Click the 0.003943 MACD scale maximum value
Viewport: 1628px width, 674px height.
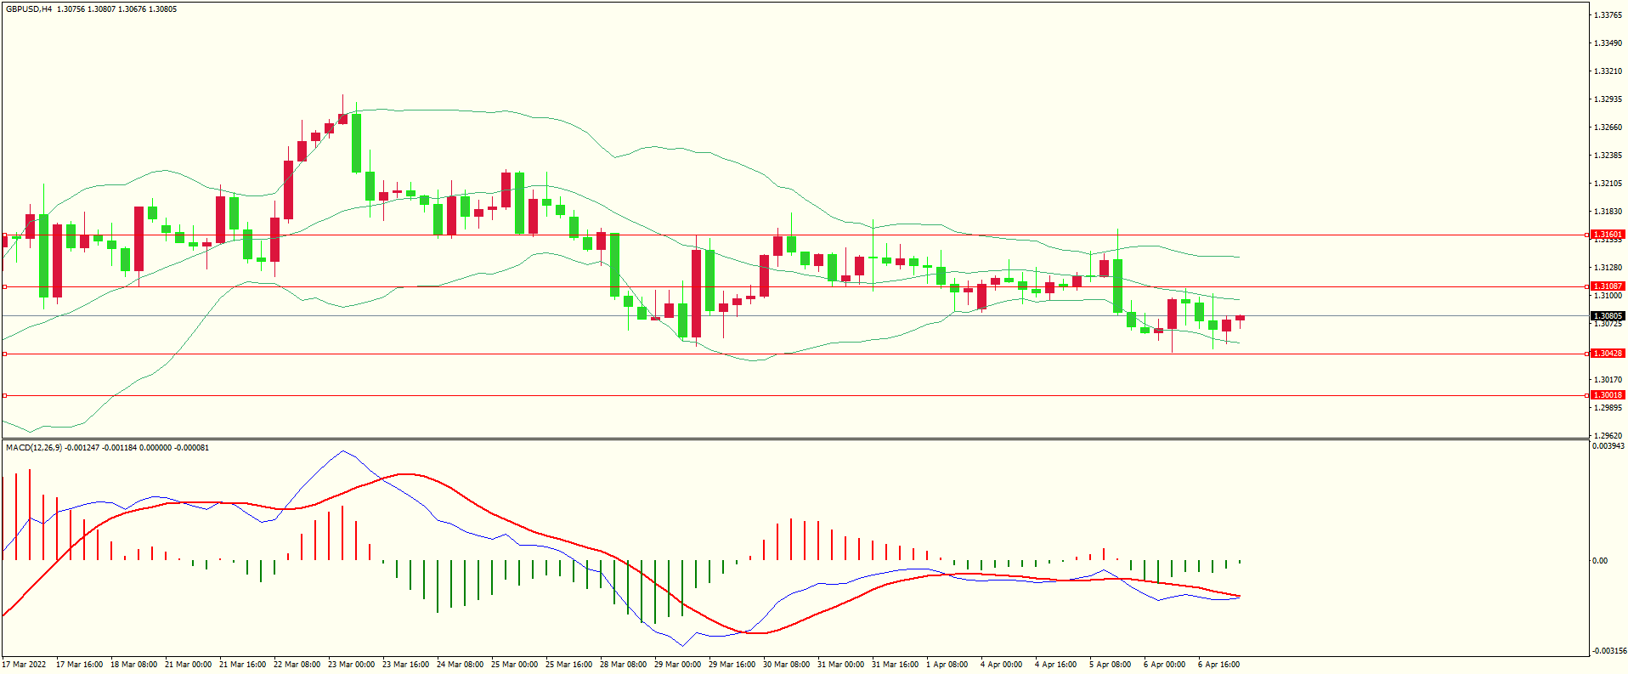click(1608, 446)
